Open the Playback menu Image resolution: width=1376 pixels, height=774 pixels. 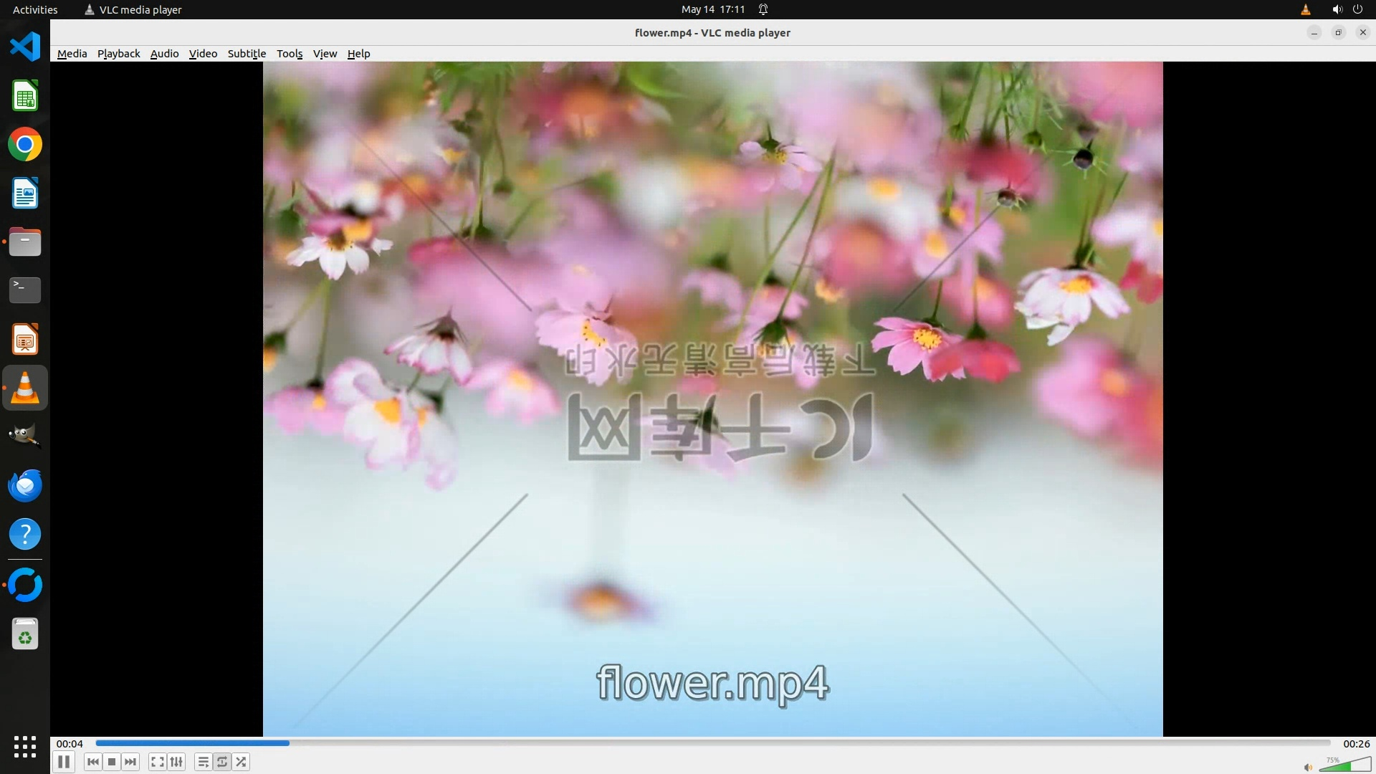[118, 54]
